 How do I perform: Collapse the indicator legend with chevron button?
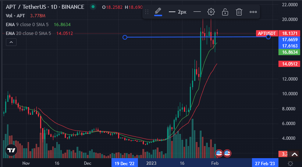(x=11, y=43)
